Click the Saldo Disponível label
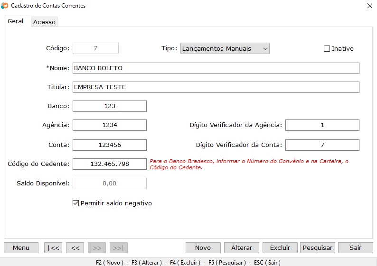The image size is (377, 266). pos(43,183)
